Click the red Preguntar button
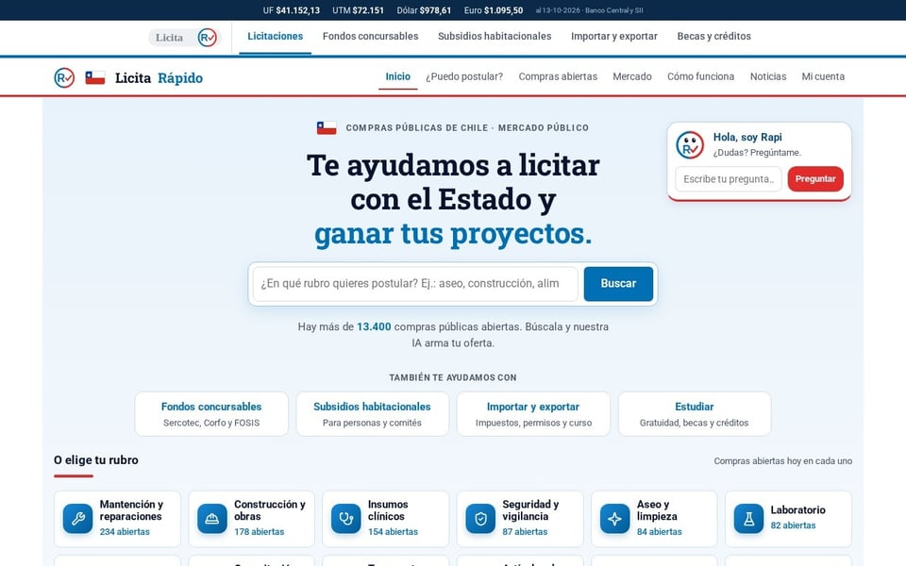Image resolution: width=906 pixels, height=566 pixels. (x=815, y=179)
